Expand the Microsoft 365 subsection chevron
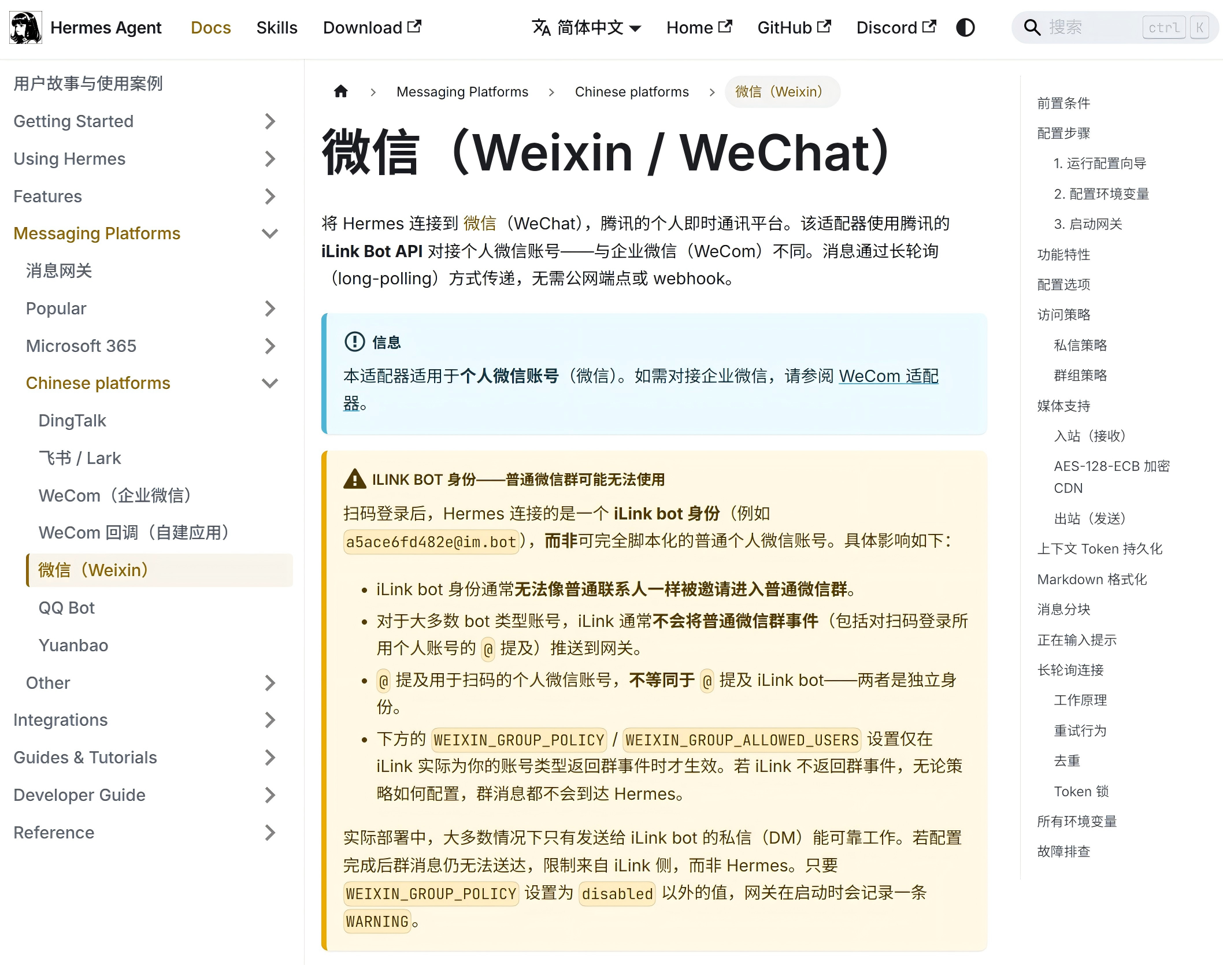 pos(270,346)
